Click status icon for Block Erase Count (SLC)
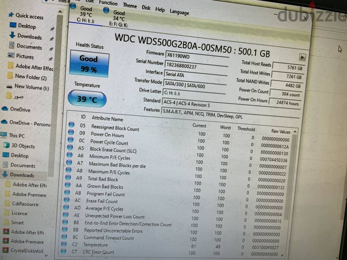347x260 pixels. [x=70, y=147]
